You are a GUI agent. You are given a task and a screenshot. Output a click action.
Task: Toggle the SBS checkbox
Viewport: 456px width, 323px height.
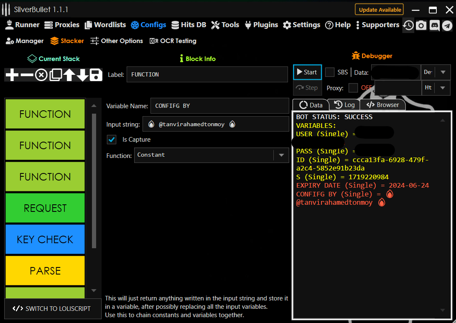(x=329, y=72)
